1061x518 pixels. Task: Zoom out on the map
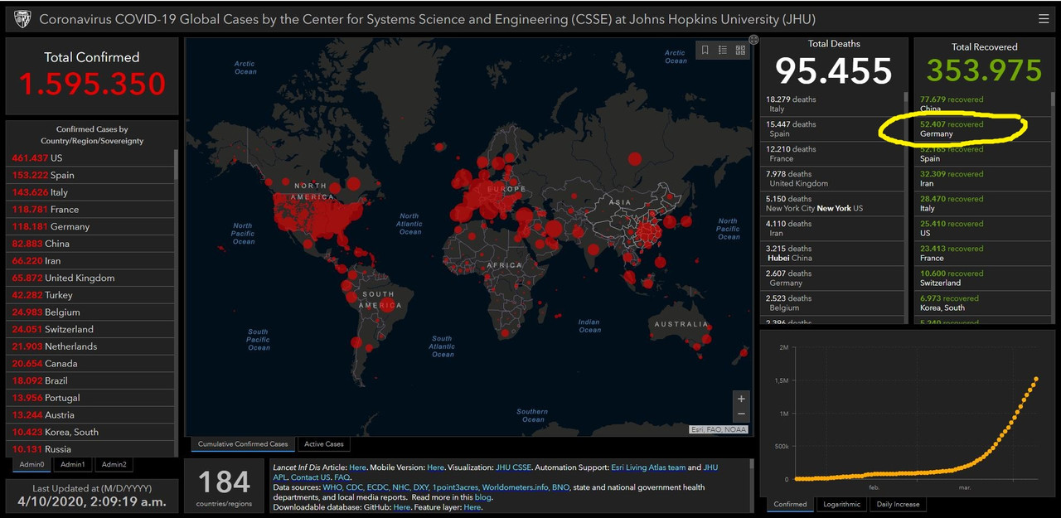(741, 414)
